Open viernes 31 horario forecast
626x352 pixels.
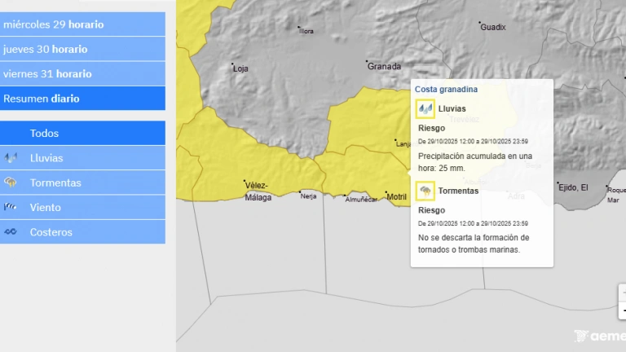pos(47,74)
